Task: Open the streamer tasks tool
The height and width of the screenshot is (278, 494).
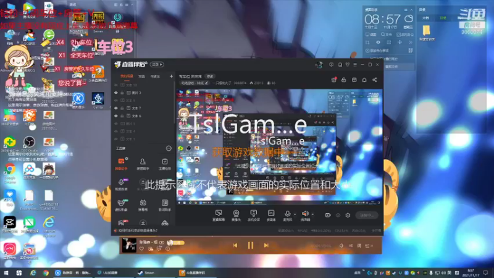Action: (165, 164)
